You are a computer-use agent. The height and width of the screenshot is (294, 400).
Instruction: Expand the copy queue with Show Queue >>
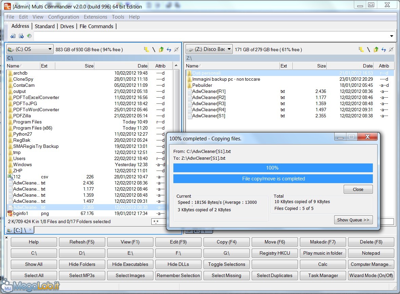pyautogui.click(x=353, y=220)
